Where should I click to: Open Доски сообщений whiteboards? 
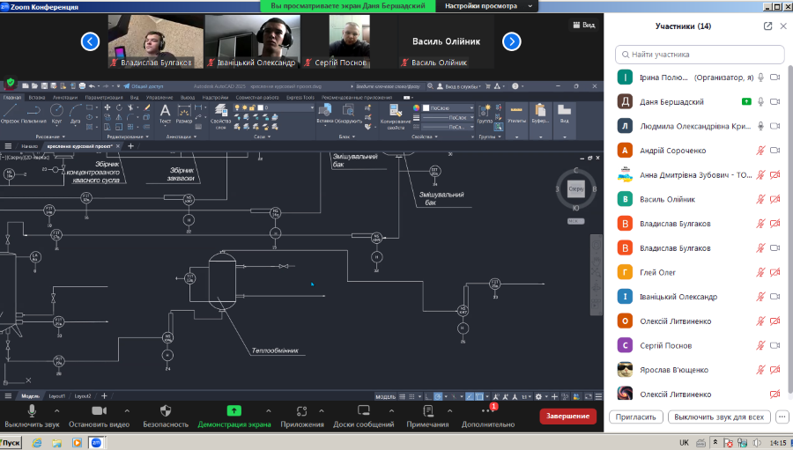point(362,410)
